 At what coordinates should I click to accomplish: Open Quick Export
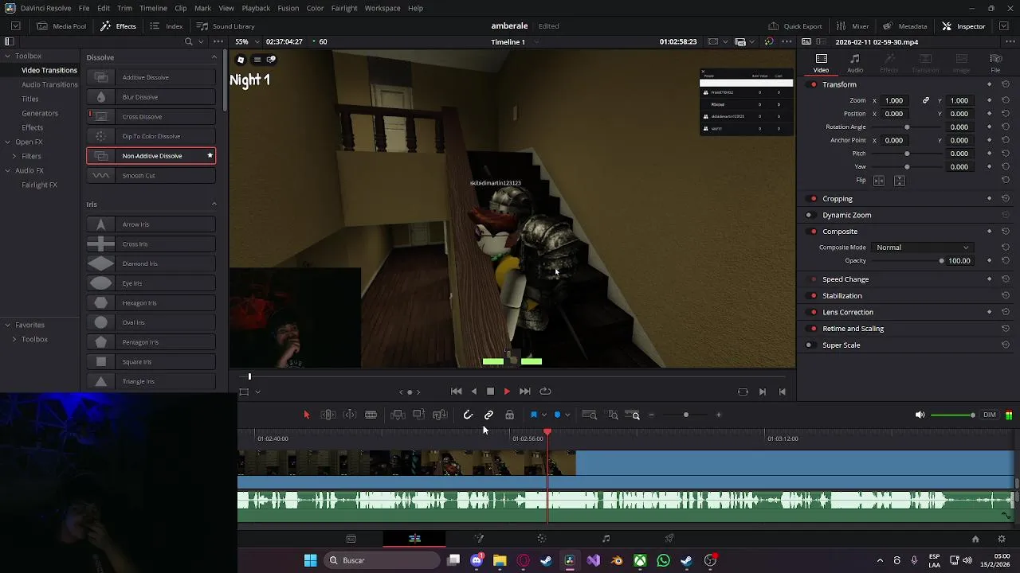[795, 26]
